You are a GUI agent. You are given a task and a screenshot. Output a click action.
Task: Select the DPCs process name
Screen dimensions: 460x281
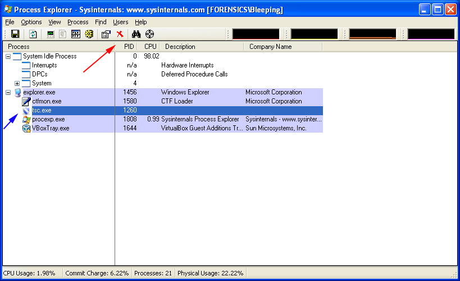40,74
